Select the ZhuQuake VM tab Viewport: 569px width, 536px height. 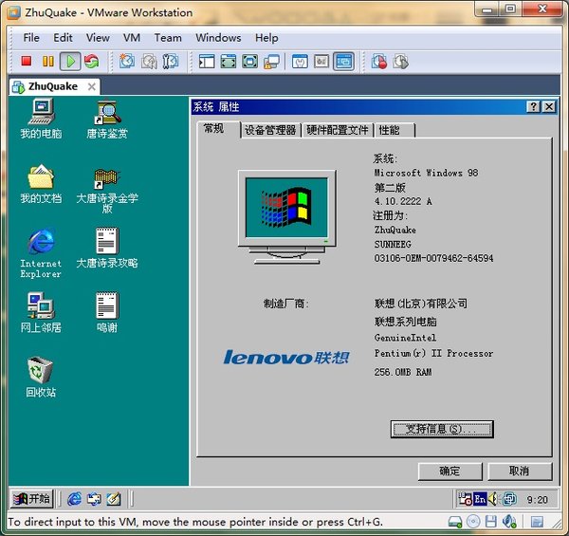click(x=54, y=86)
